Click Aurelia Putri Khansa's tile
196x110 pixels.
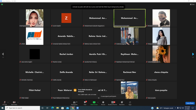98,54
